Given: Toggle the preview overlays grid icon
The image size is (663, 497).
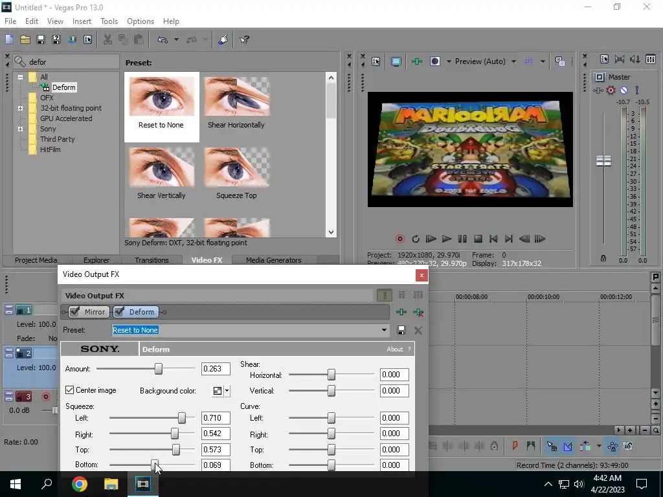Looking at the screenshot, I should coord(528,61).
